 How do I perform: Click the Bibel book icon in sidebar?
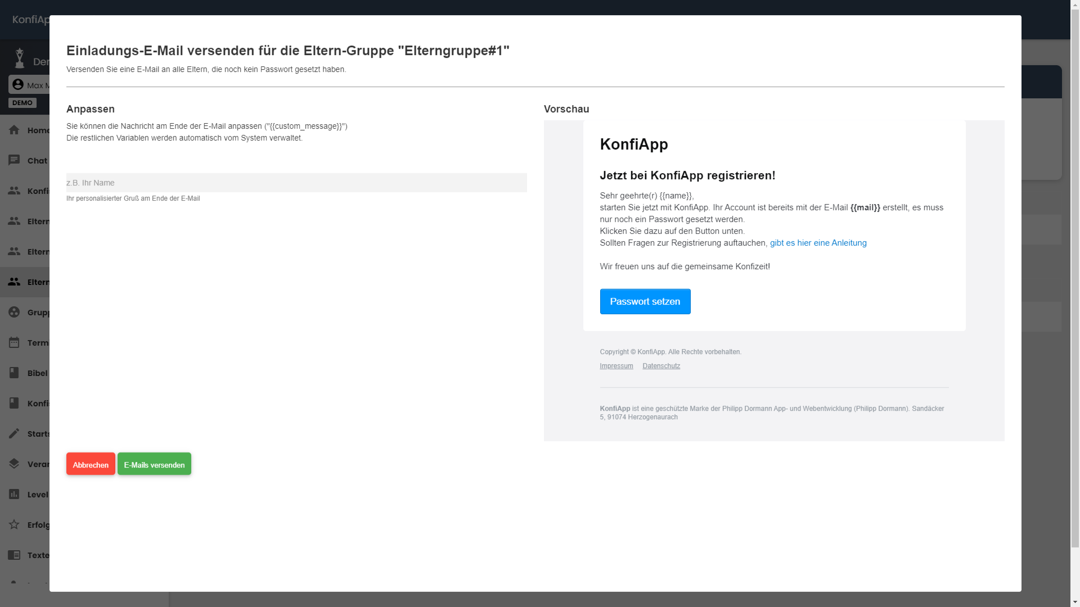[x=14, y=373]
